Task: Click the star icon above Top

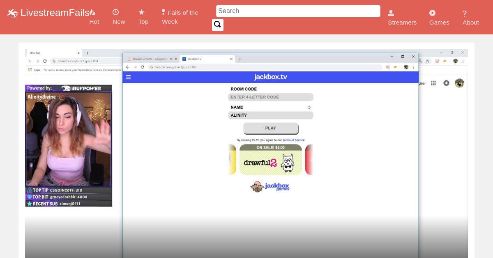Action: (x=141, y=12)
